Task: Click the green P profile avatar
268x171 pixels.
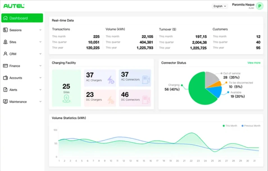Action: pyautogui.click(x=260, y=6)
